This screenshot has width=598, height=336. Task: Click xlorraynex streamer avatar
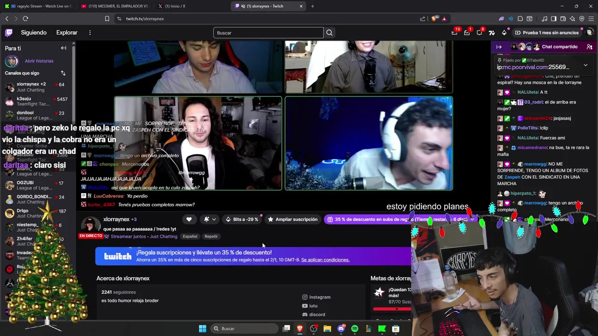[x=91, y=225]
